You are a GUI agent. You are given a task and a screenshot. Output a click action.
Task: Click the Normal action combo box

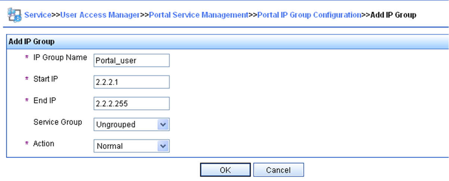[x=131, y=146]
